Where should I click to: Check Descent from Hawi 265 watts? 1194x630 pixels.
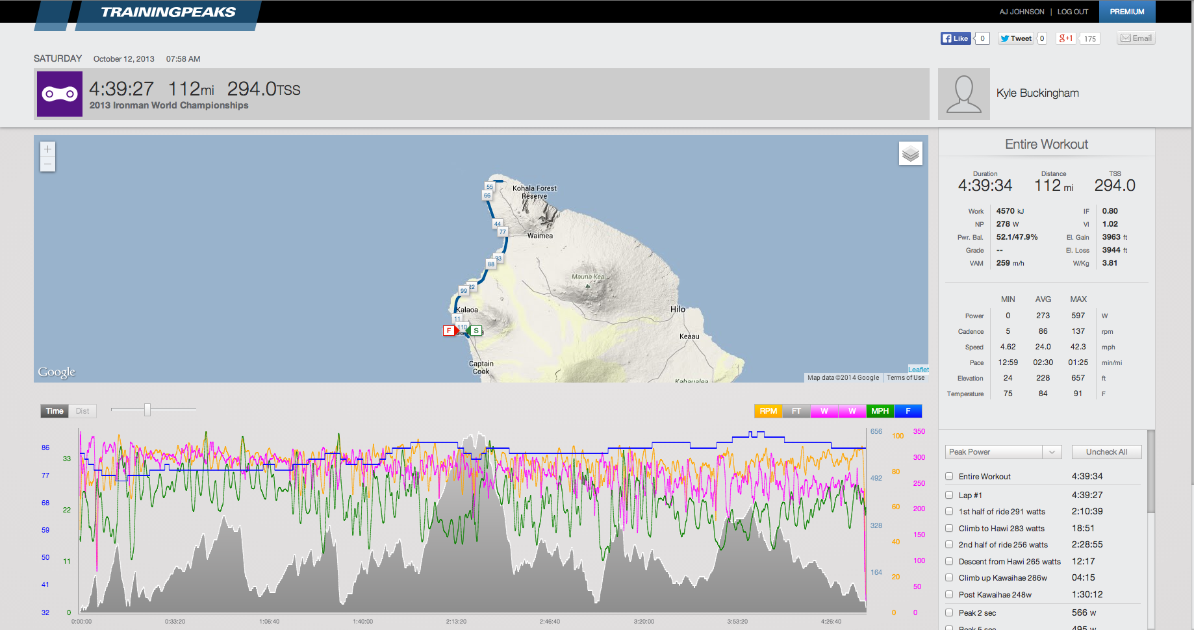(x=949, y=561)
